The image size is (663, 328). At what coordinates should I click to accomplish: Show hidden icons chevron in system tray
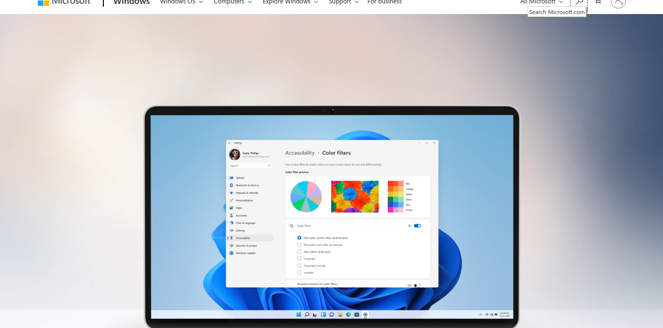[481, 314]
